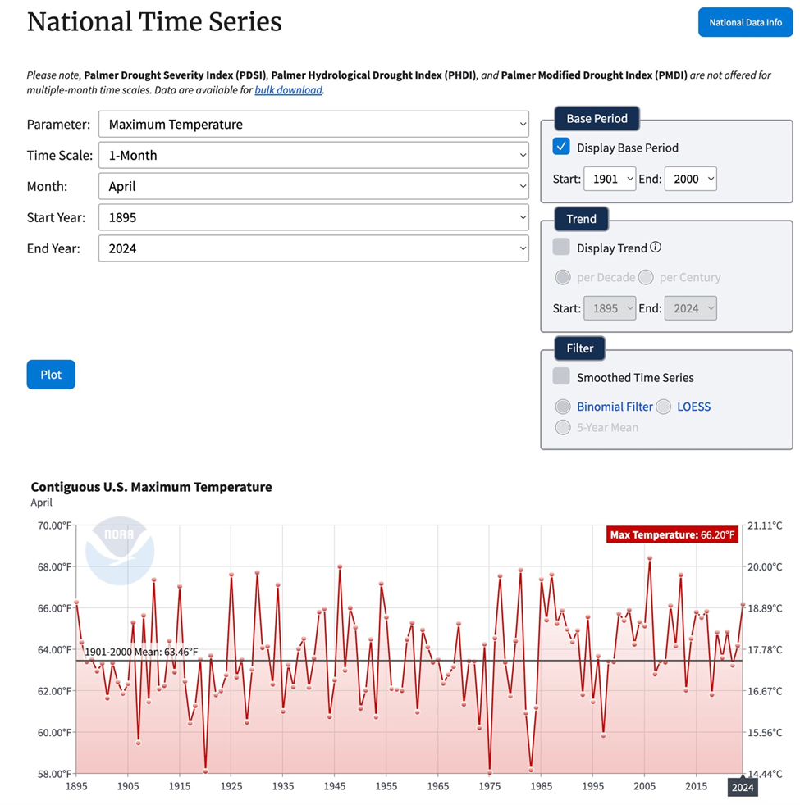
Task: Change Base Period Start year 1901 dropdown
Action: [610, 179]
